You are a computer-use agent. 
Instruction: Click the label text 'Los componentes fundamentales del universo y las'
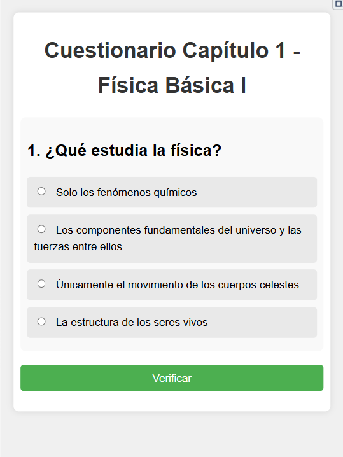click(179, 230)
